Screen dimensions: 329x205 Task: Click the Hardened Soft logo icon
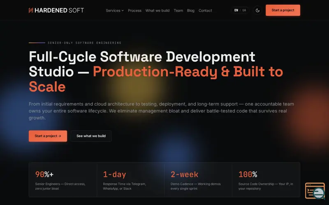pos(31,10)
